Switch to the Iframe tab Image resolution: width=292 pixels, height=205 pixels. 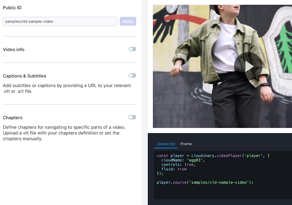pyautogui.click(x=186, y=144)
